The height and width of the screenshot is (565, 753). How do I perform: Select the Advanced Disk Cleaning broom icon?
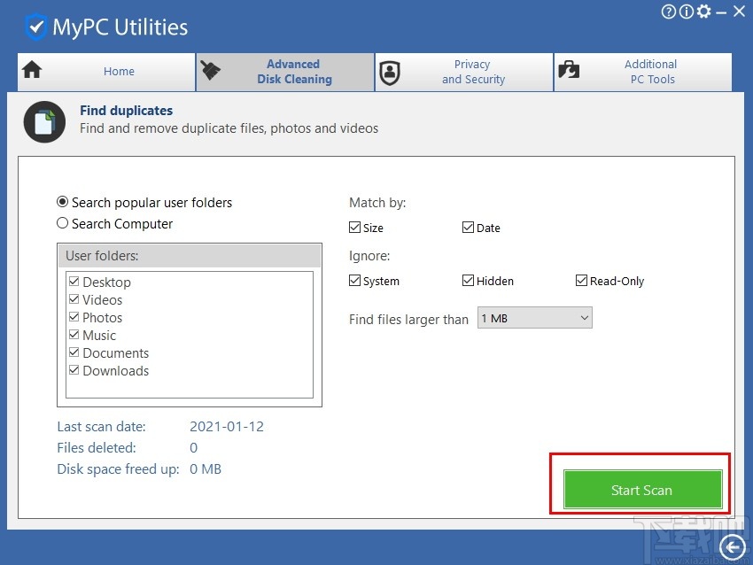click(x=211, y=71)
